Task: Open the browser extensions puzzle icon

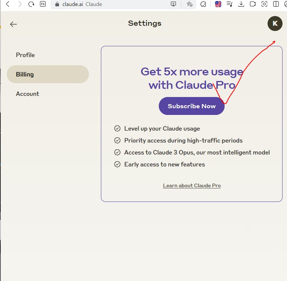Action: [203, 4]
